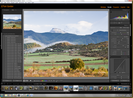The height and width of the screenshot is (98, 133).
Task: Select ENCAJ zoom level in Navegador
Action: coord(13,10)
